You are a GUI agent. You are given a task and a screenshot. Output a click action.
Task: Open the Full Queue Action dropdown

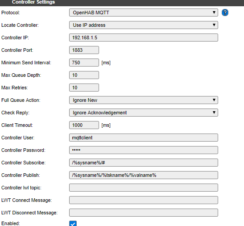(x=144, y=100)
